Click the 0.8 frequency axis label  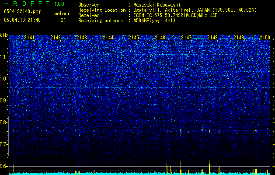(3, 122)
